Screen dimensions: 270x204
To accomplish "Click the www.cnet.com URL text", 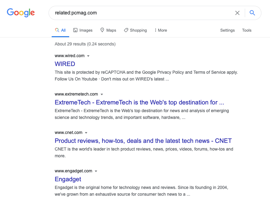I will coord(69,132).
